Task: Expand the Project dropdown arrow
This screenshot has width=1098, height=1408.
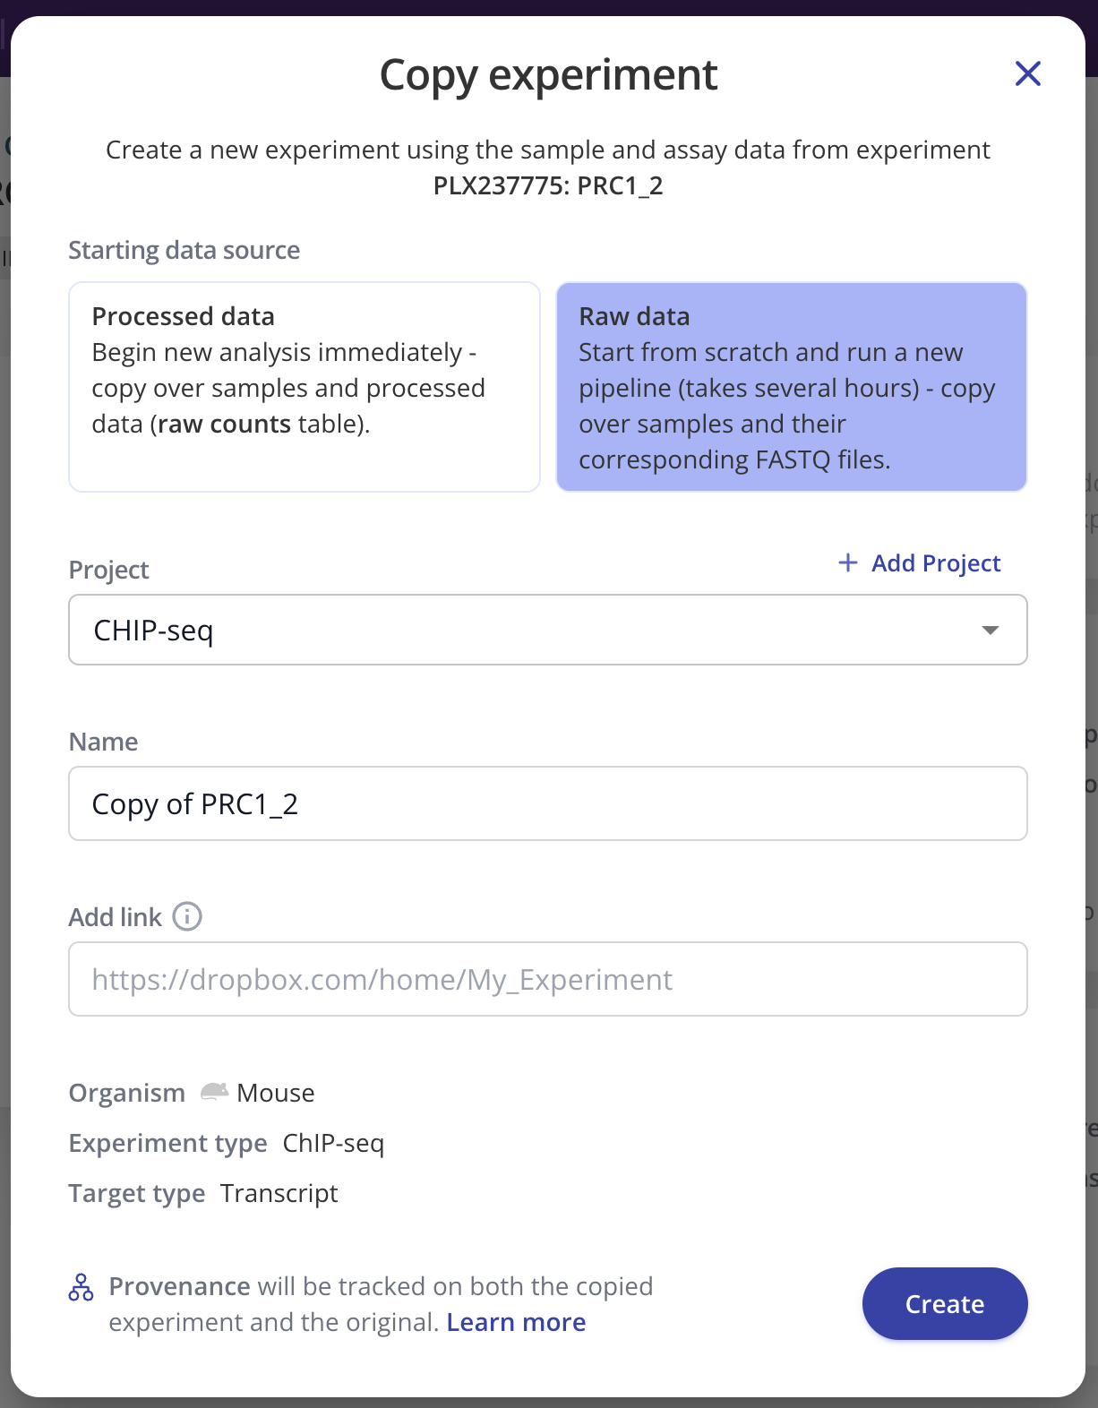Action: (x=990, y=631)
